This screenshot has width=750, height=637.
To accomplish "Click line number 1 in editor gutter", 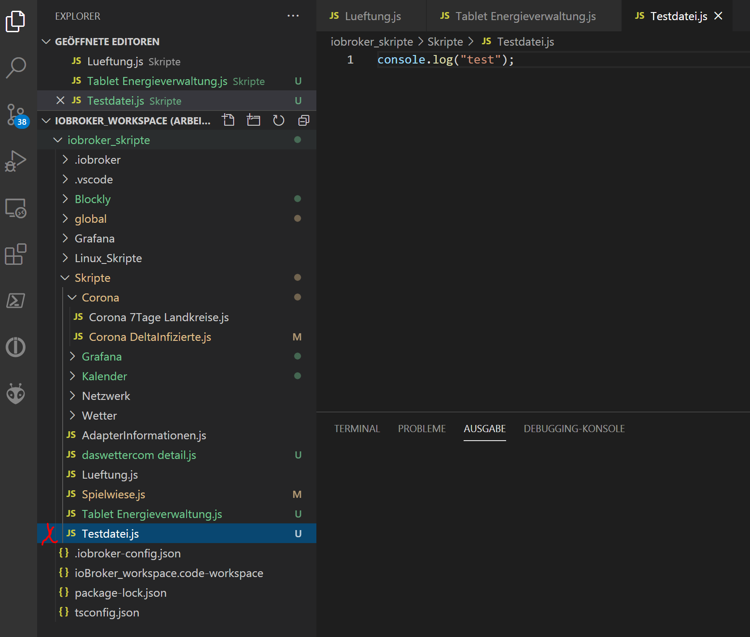I will pos(350,59).
